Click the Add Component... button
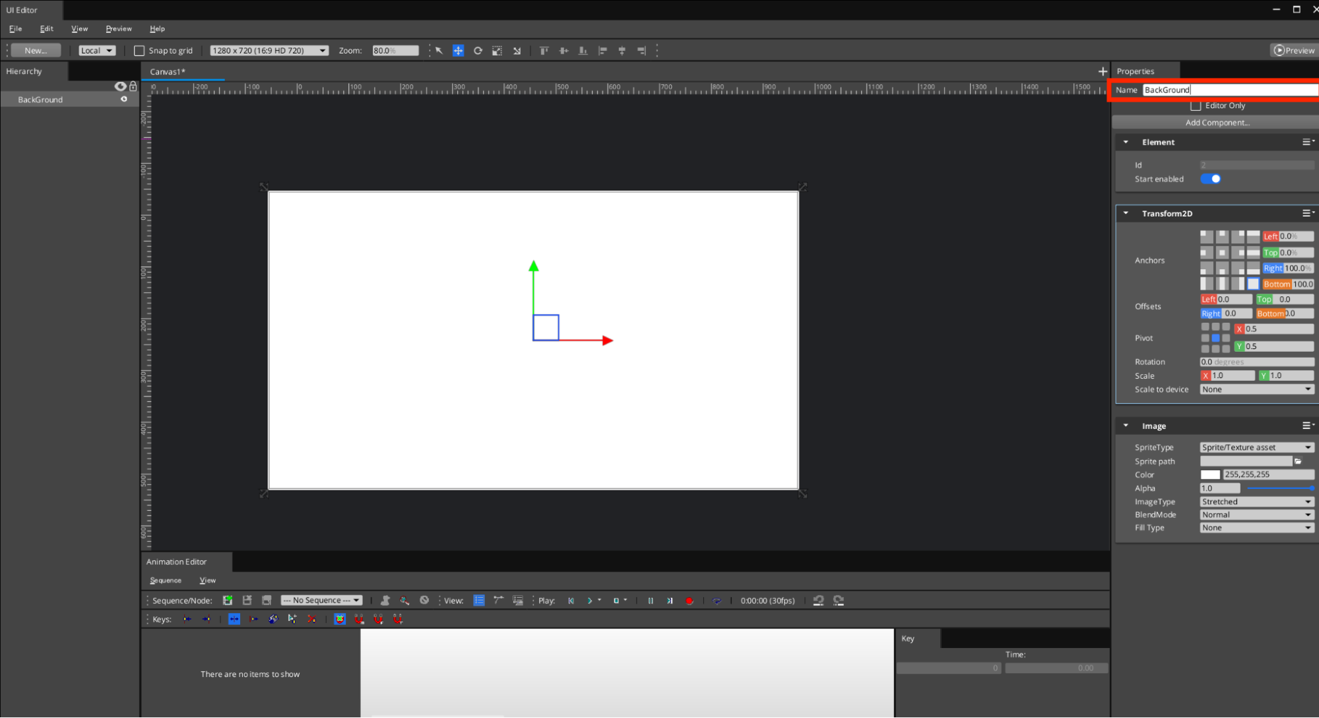 1217,122
